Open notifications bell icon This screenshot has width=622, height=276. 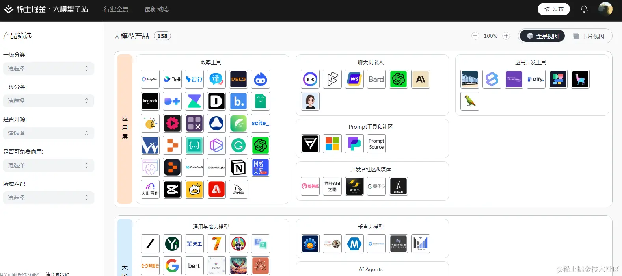tap(584, 9)
